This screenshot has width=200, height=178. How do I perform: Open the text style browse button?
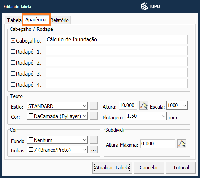pyautogui.click(x=94, y=106)
